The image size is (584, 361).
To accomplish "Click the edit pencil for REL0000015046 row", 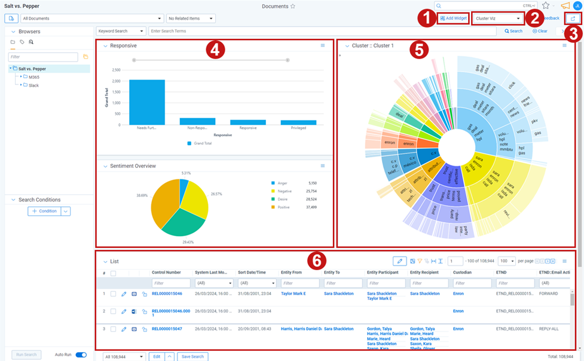I will pyautogui.click(x=124, y=294).
